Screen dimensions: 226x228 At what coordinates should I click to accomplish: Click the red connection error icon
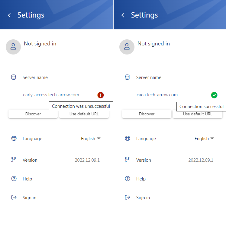(101, 95)
